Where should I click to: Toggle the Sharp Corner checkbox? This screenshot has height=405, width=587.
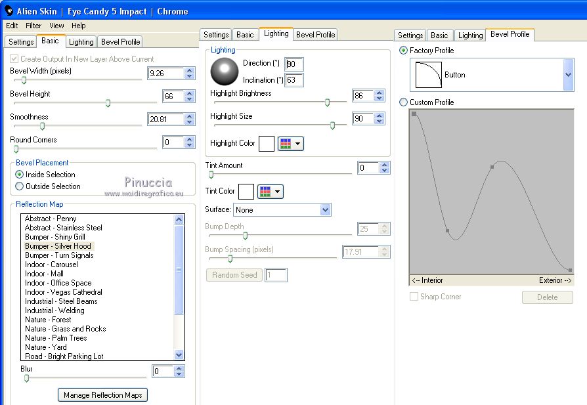coord(414,297)
